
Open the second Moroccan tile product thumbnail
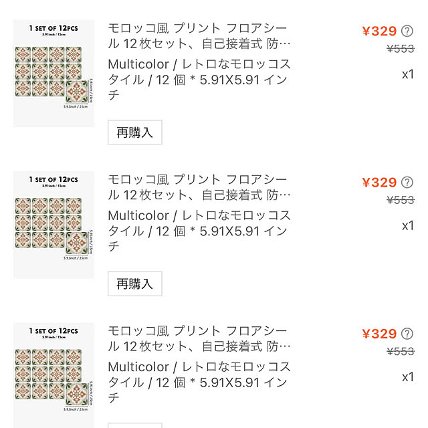pos(53,225)
